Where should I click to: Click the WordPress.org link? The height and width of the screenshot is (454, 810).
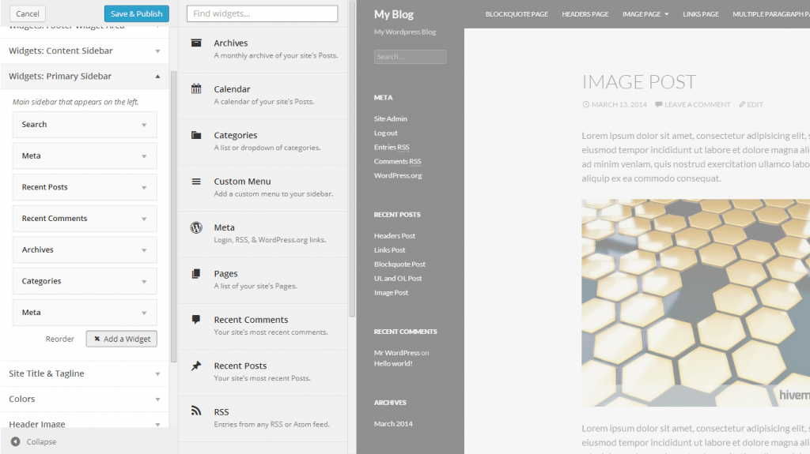tap(398, 175)
